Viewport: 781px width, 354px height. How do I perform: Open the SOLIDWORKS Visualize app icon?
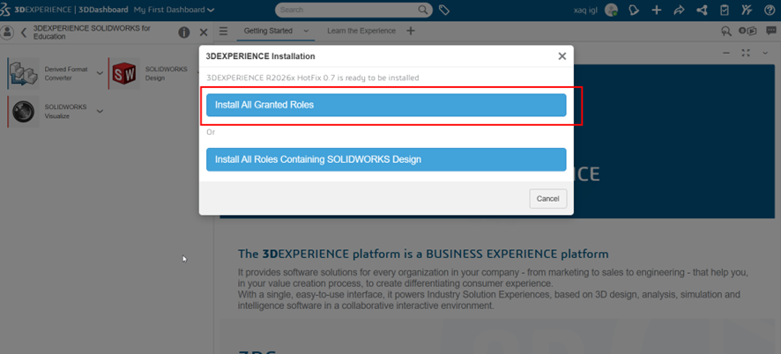23,111
